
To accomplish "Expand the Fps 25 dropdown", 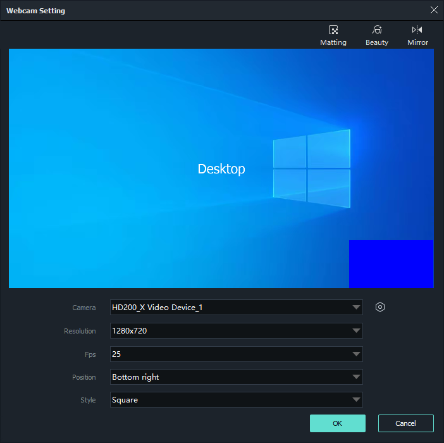I will click(236, 354).
